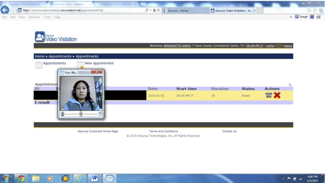325x183 pixels.
Task: Click the logout link
Action: point(288,46)
